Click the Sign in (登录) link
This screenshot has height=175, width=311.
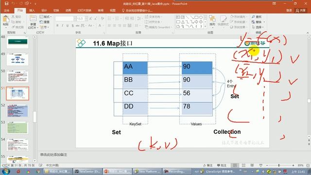click(289, 11)
